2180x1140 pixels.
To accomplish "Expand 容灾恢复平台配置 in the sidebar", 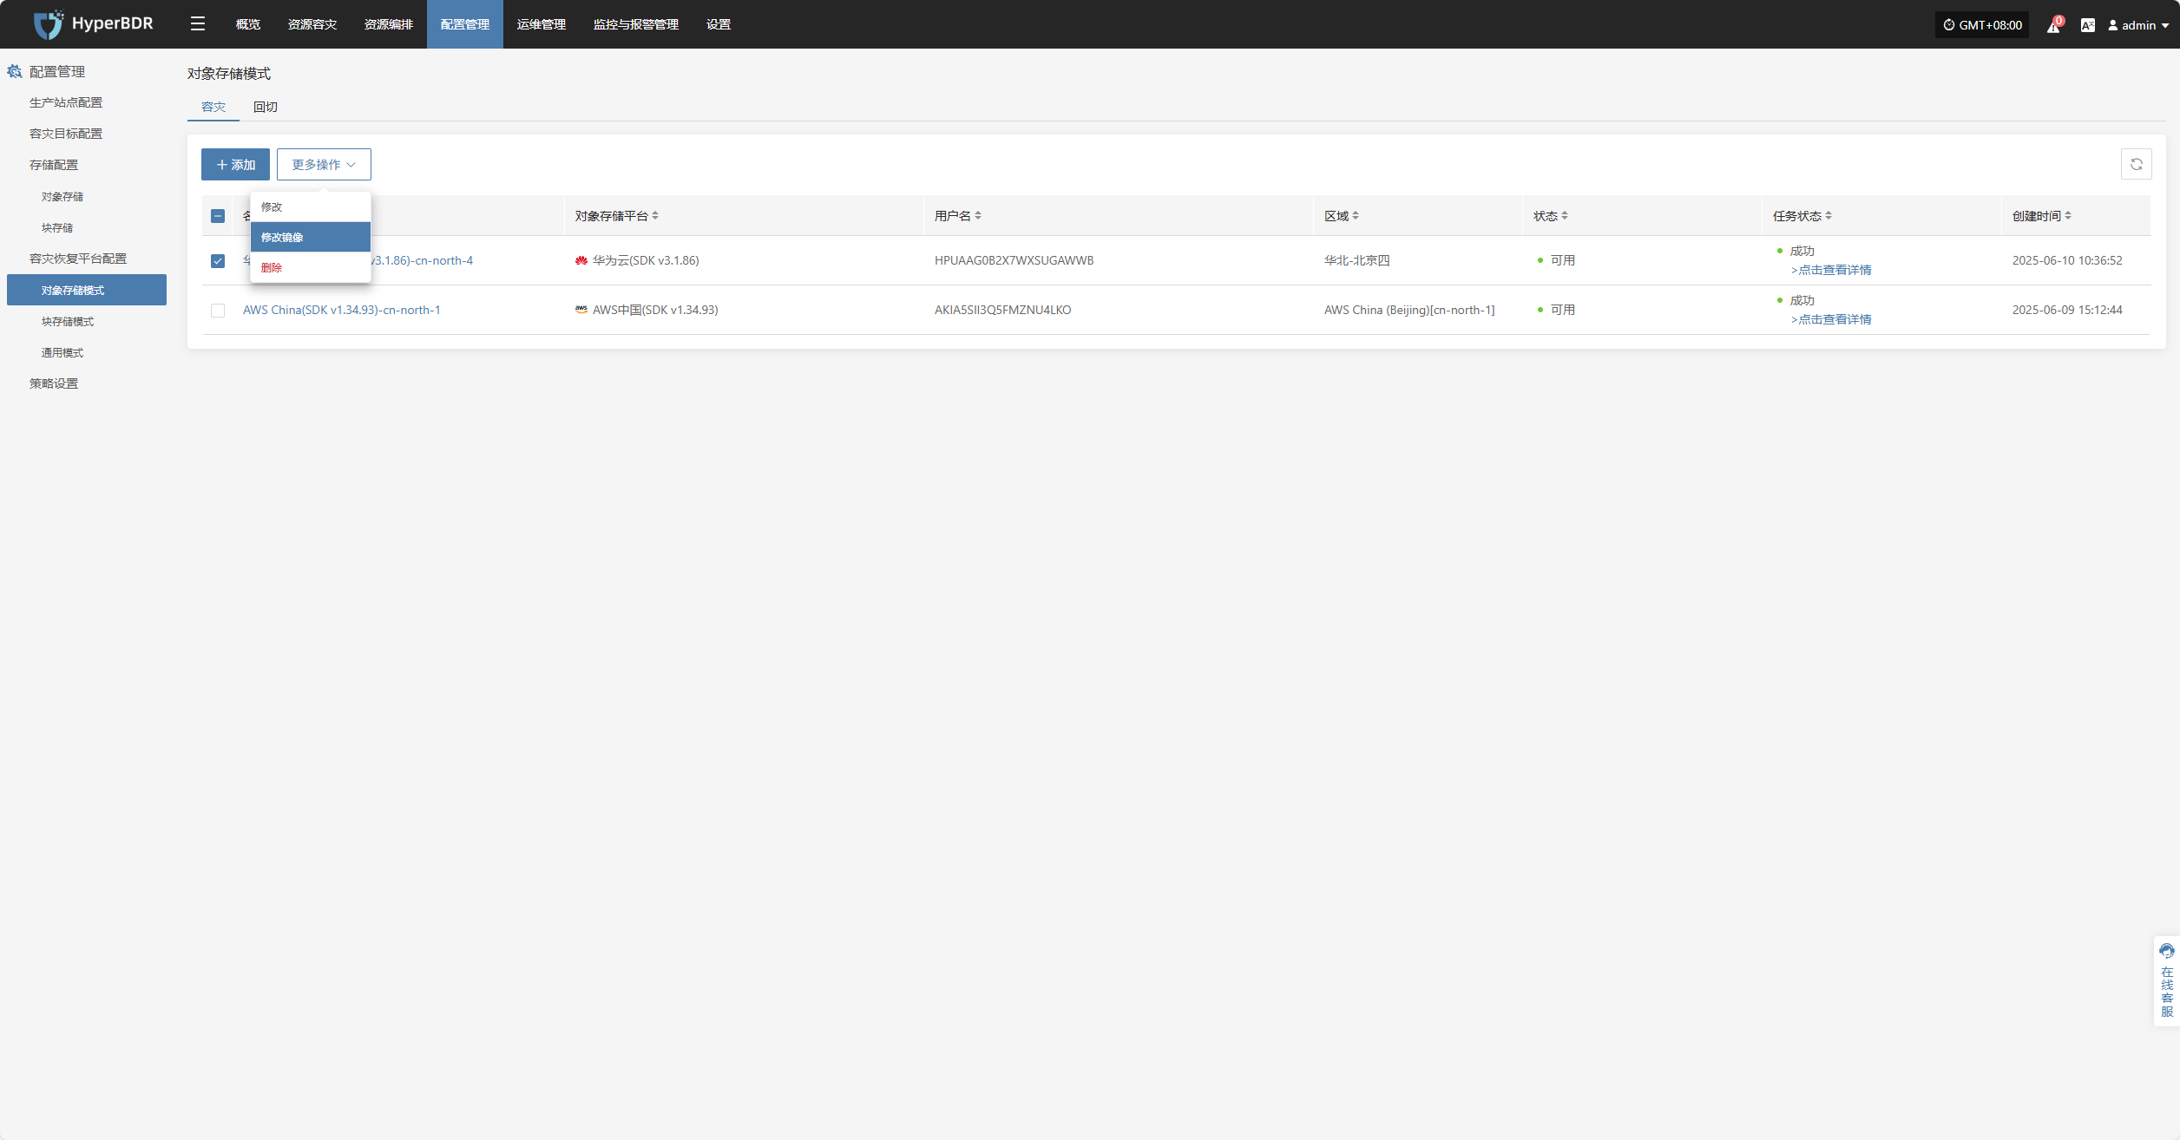I will [78, 259].
